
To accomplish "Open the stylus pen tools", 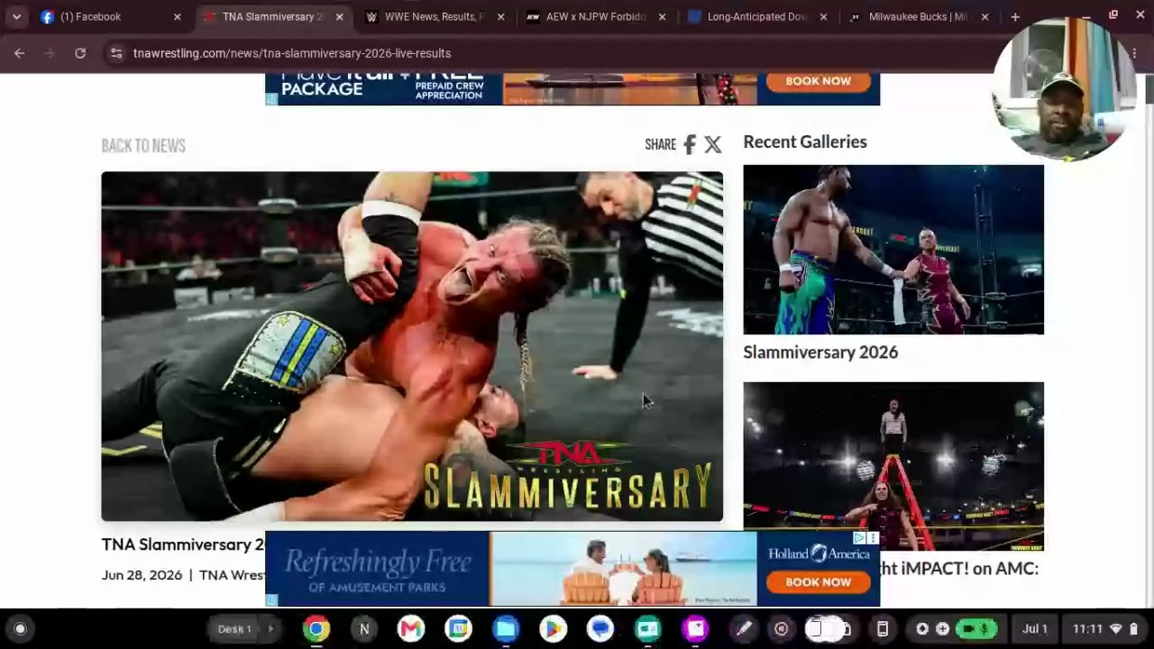I will point(744,629).
